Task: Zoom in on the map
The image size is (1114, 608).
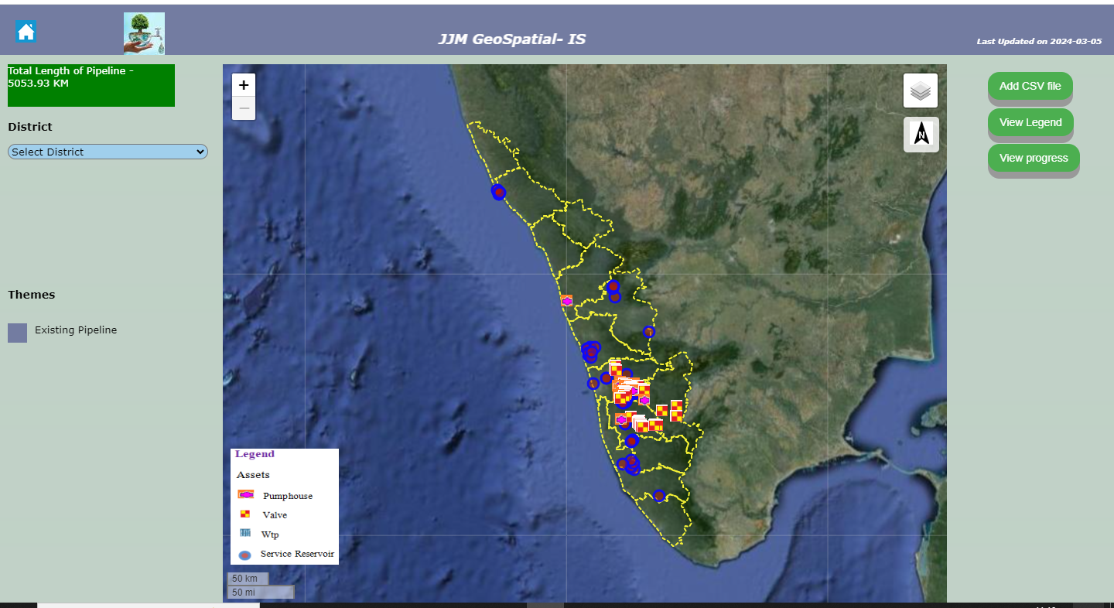Action: (244, 86)
